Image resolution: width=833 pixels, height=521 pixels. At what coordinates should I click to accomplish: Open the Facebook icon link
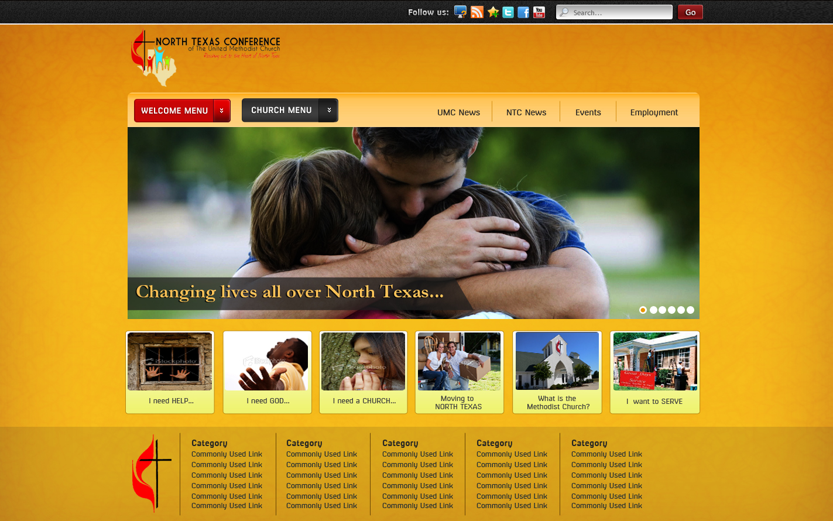click(x=523, y=12)
